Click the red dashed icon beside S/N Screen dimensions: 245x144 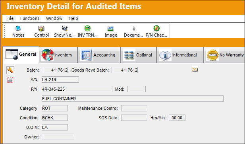[x=10, y=80]
